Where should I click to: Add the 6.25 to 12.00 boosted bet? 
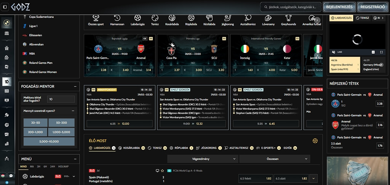[119, 124]
